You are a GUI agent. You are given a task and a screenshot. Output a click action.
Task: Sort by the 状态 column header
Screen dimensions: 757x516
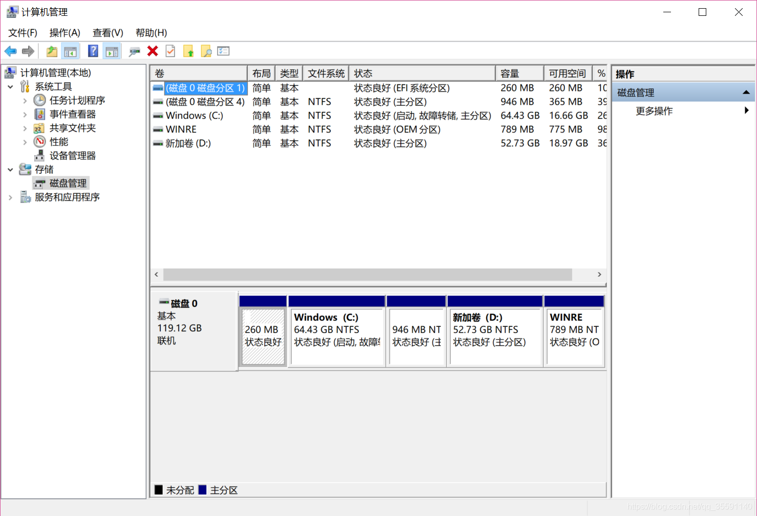pos(422,74)
